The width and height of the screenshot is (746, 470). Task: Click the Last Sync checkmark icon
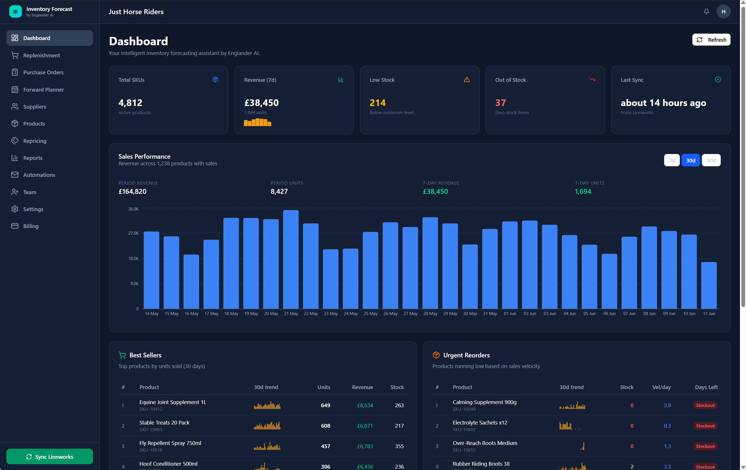point(718,79)
